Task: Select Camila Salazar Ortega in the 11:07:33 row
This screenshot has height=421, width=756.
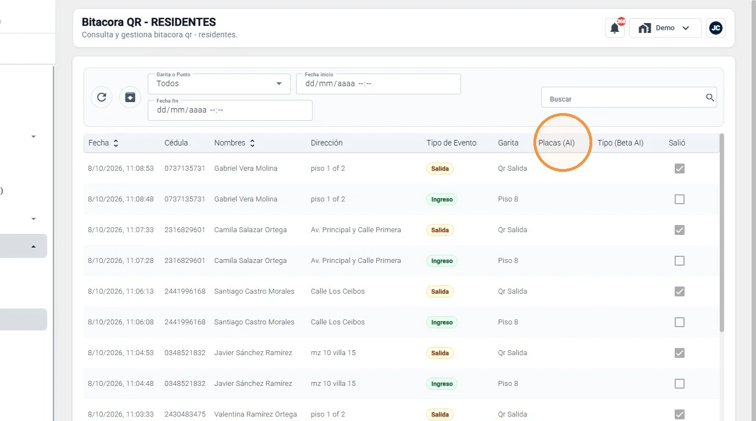Action: point(251,230)
